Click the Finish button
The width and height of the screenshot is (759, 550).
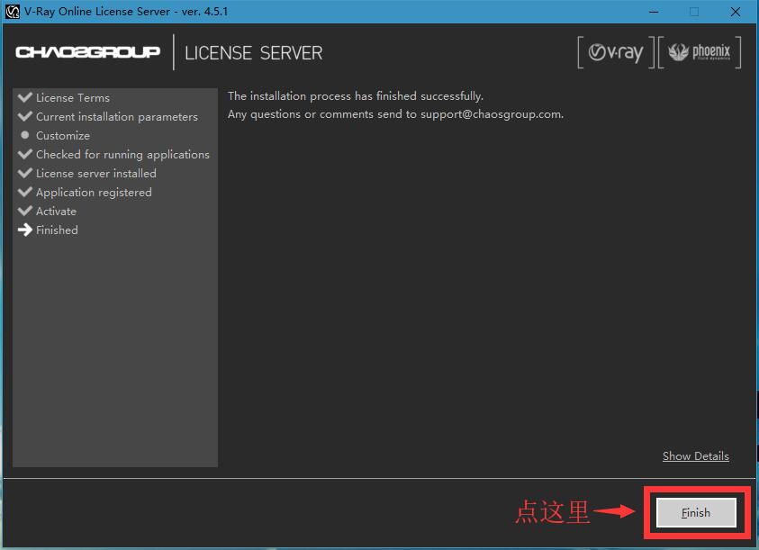pyautogui.click(x=696, y=512)
